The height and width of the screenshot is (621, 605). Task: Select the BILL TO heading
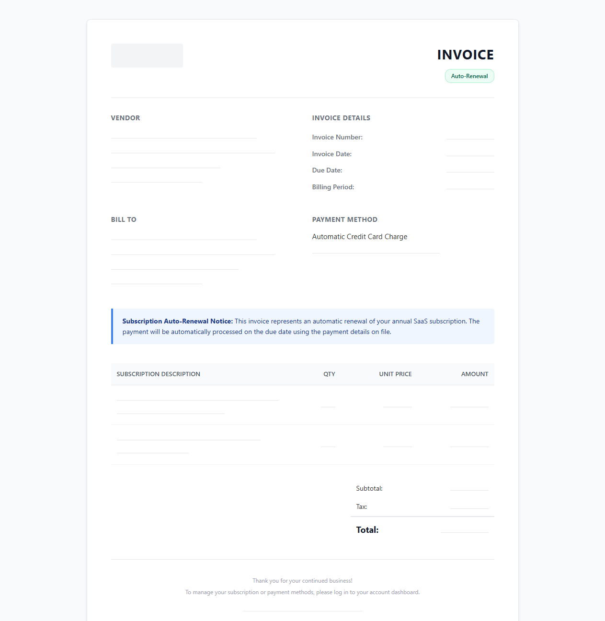point(124,219)
